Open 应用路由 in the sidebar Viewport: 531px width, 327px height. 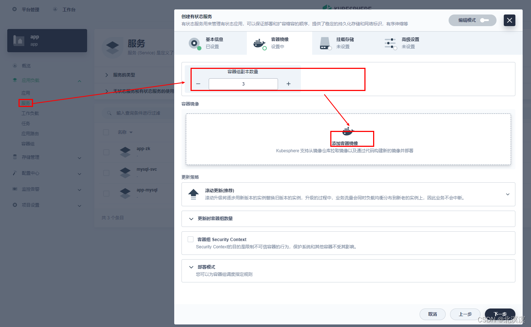click(x=30, y=134)
